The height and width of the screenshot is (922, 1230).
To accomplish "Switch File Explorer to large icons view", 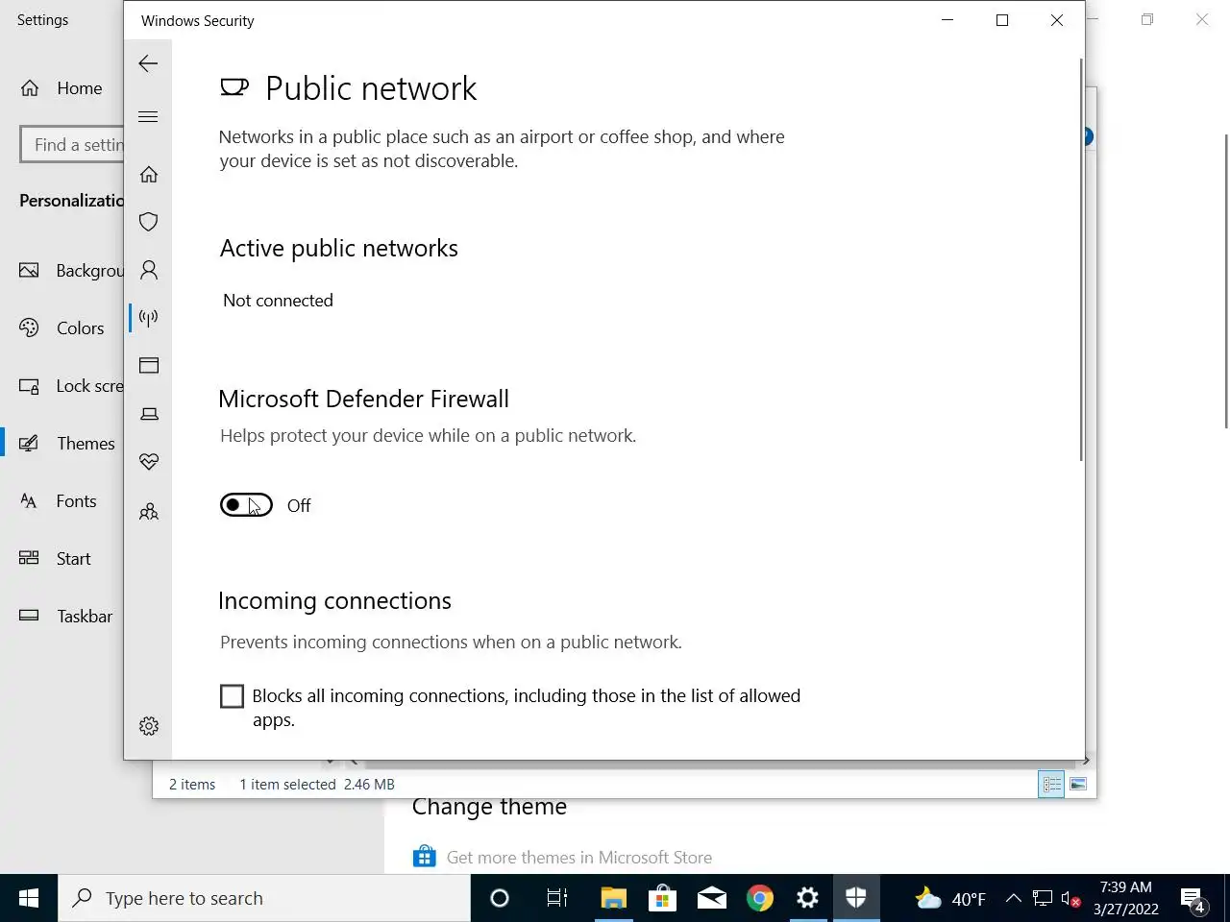I will tap(1078, 785).
